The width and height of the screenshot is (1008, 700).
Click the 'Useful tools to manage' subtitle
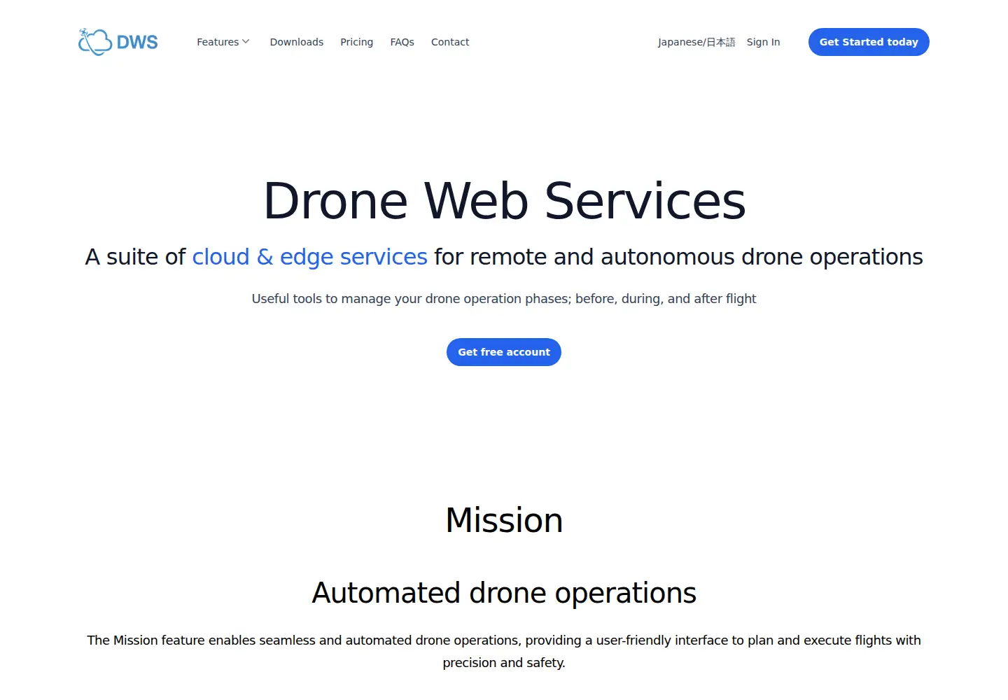pos(504,299)
